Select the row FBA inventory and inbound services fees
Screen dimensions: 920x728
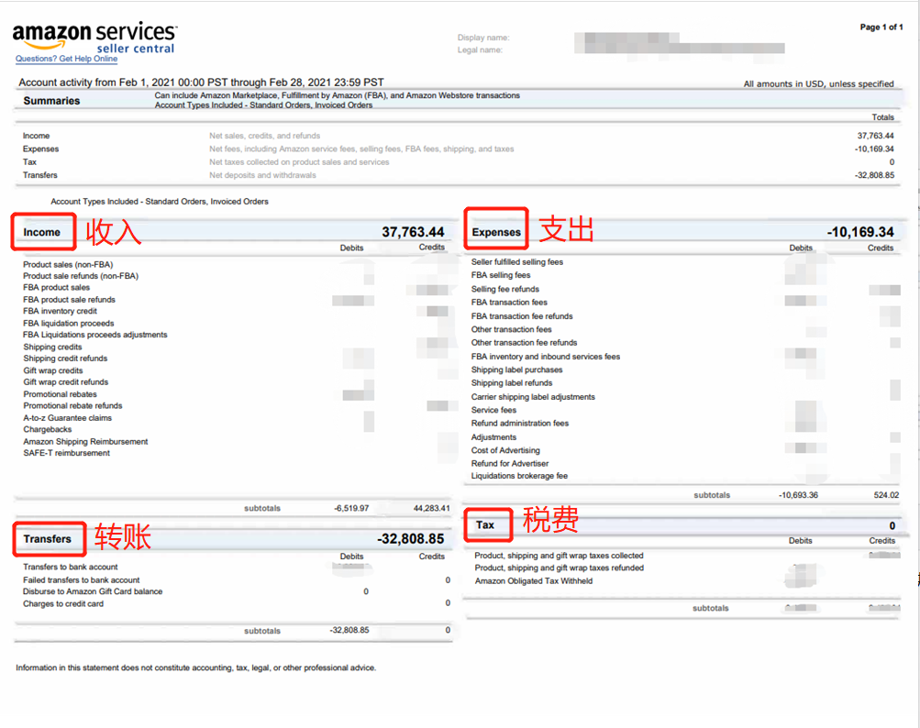coord(546,357)
